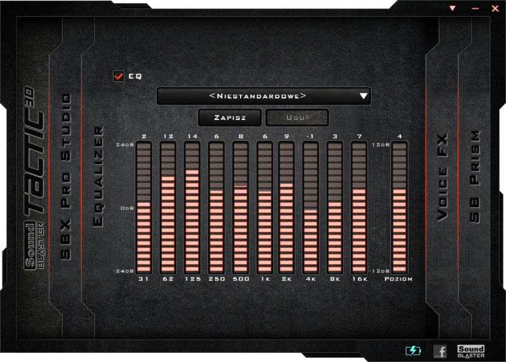Open the Facebook link icon
Image resolution: width=506 pixels, height=362 pixels.
440,351
